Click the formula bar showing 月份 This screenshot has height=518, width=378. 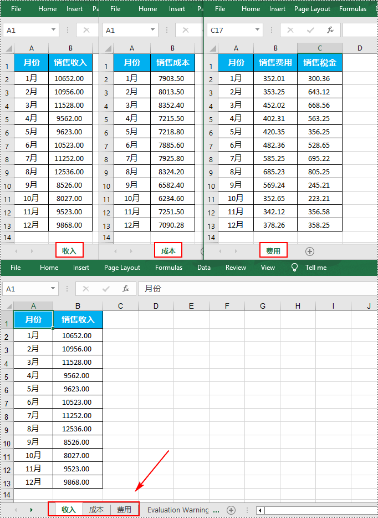tap(258, 289)
